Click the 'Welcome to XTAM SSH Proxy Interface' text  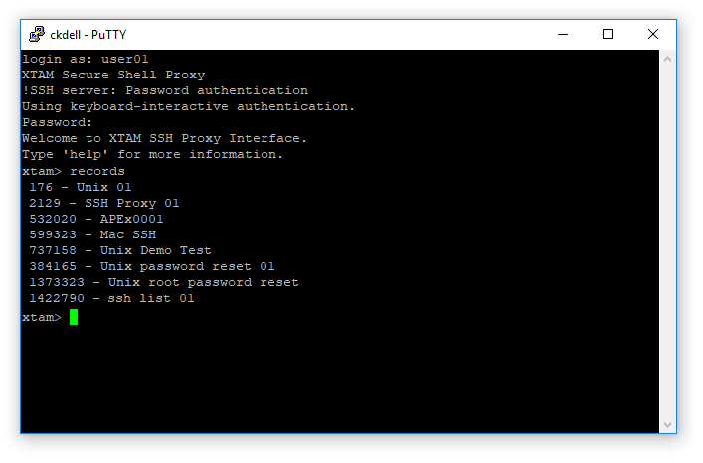(x=164, y=139)
